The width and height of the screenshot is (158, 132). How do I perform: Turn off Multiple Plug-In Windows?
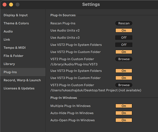coord(124,106)
